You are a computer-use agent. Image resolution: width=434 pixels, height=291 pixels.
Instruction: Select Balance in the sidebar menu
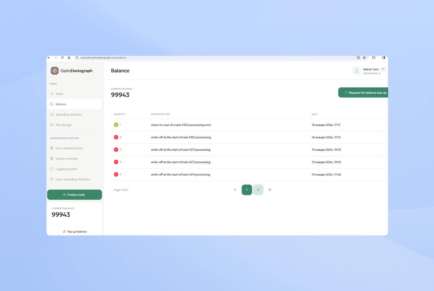tap(74, 104)
